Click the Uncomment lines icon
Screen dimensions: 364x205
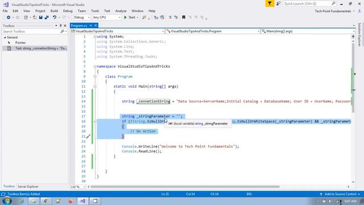tap(176, 18)
